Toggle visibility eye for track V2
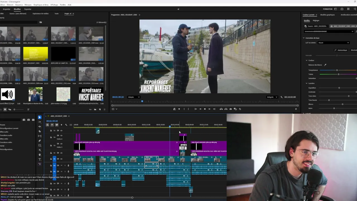 tap(61, 153)
